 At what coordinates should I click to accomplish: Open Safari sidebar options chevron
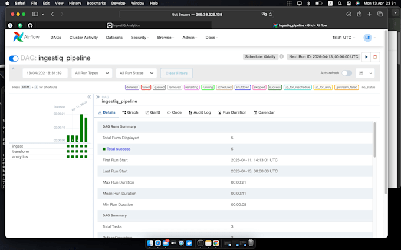point(42,14)
